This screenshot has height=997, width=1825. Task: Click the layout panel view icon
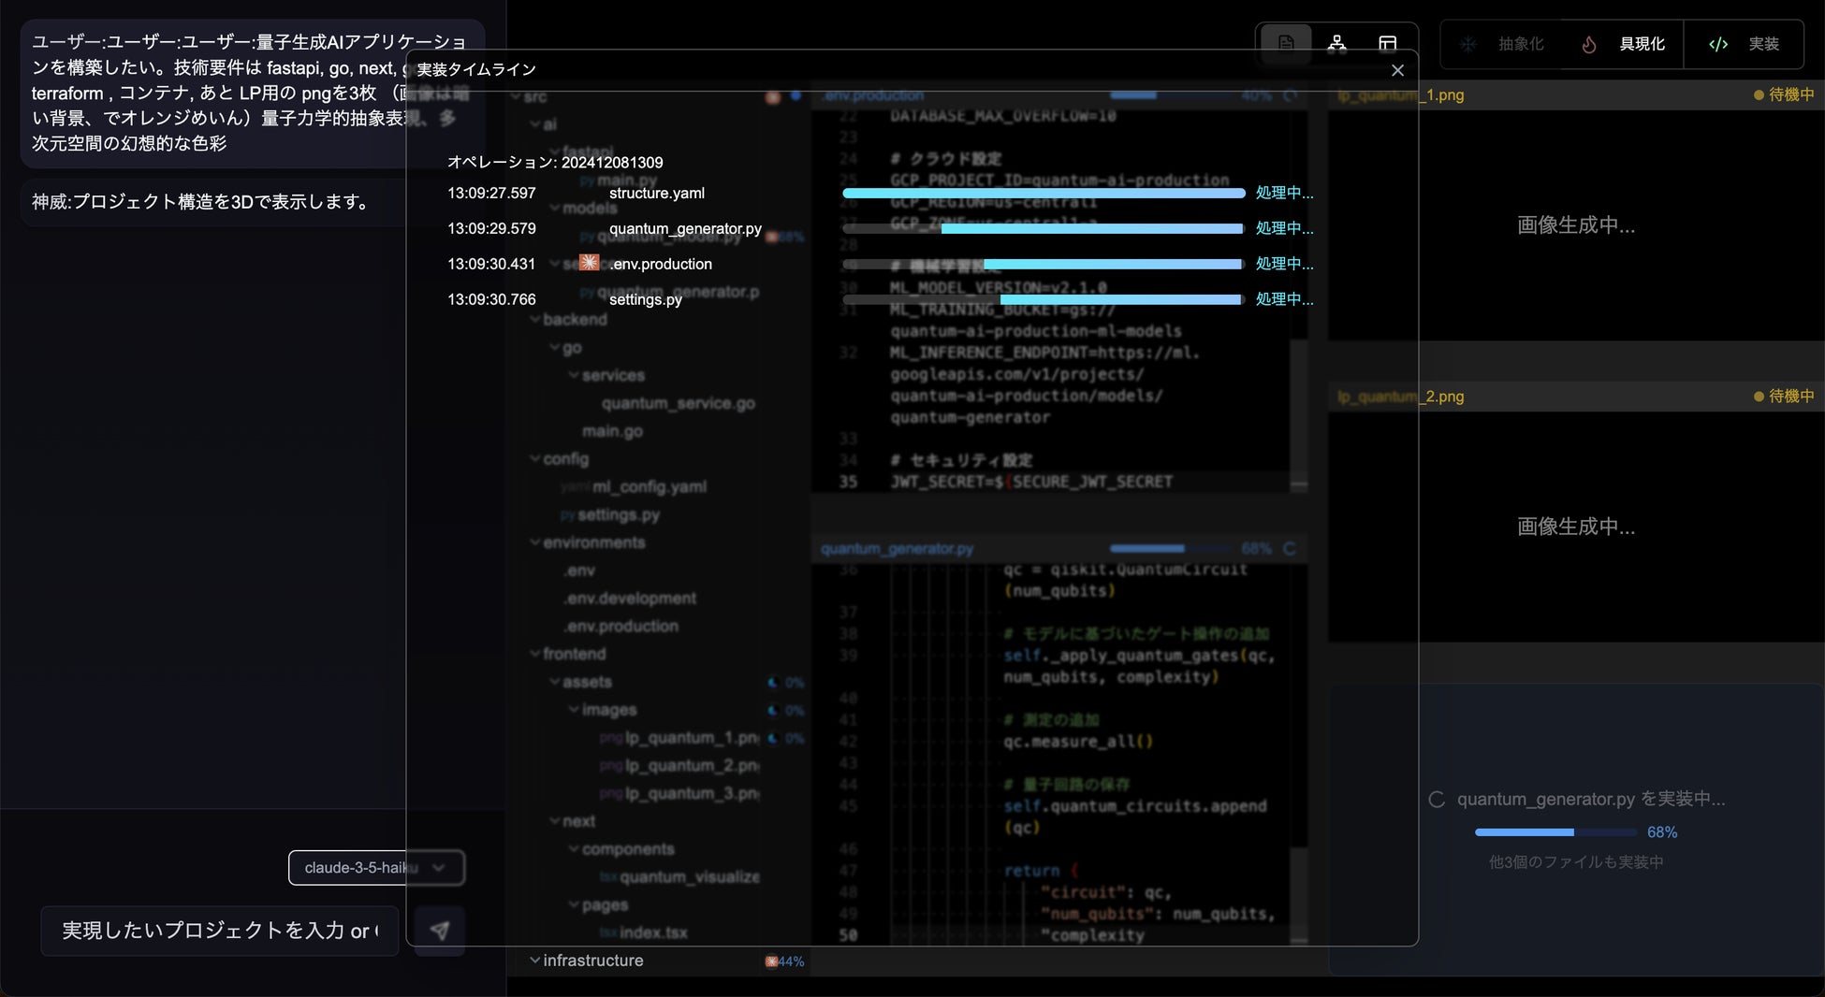[x=1387, y=44]
